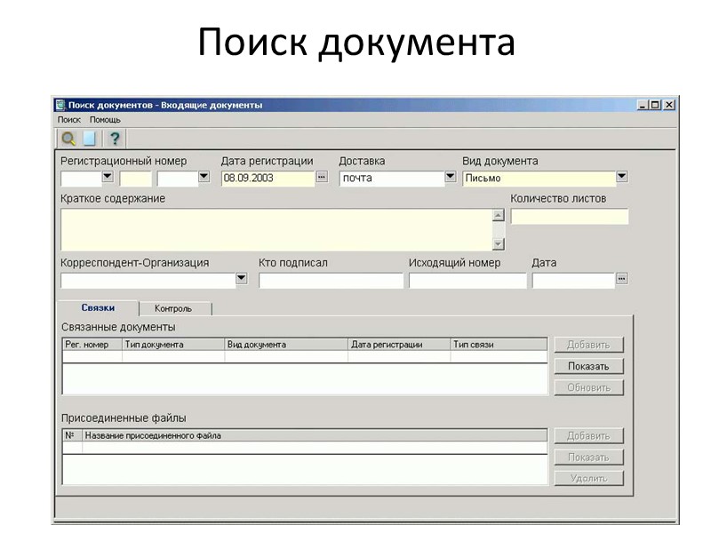
Task: Maximize the Поиск документов window
Action: [655, 105]
